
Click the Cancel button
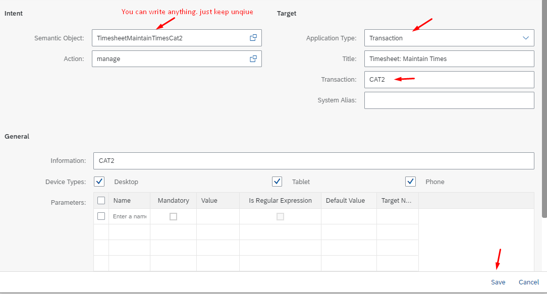[529, 282]
